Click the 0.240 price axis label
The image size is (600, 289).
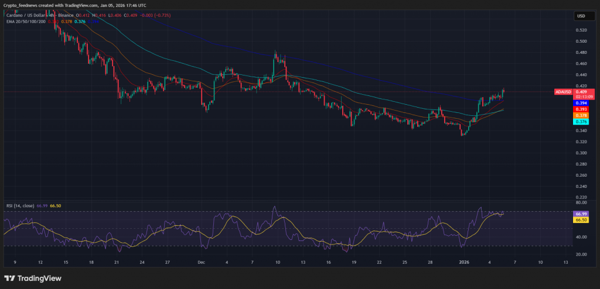point(581,186)
